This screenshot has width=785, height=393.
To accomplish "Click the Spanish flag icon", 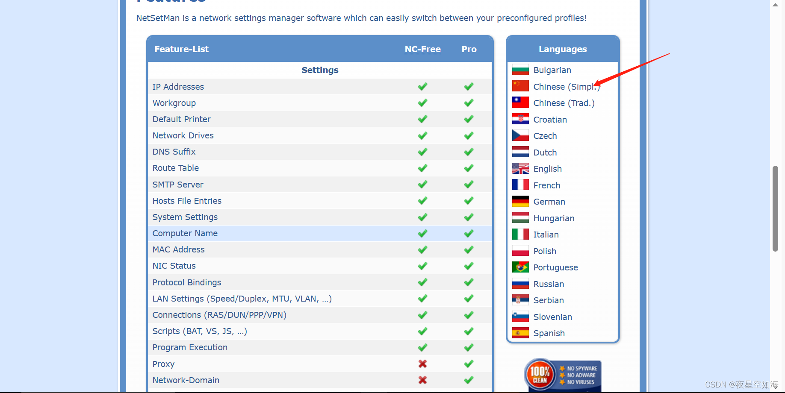I will click(520, 333).
